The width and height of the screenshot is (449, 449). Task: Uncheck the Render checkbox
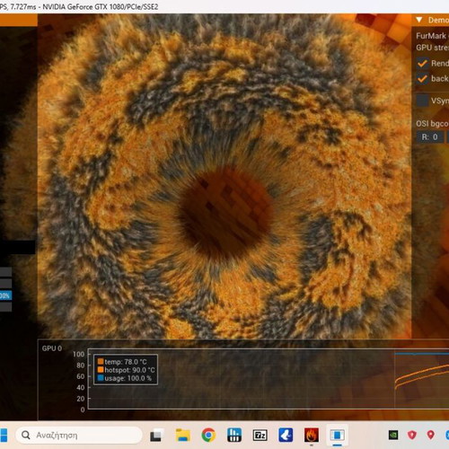point(422,63)
